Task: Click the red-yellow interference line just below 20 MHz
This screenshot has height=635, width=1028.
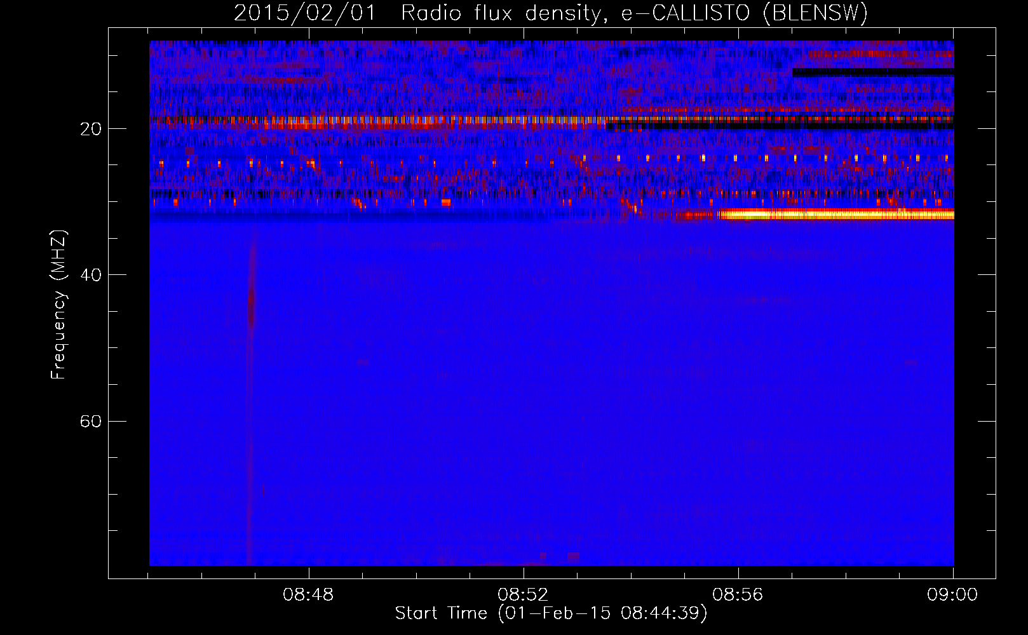Action: [x=551, y=119]
